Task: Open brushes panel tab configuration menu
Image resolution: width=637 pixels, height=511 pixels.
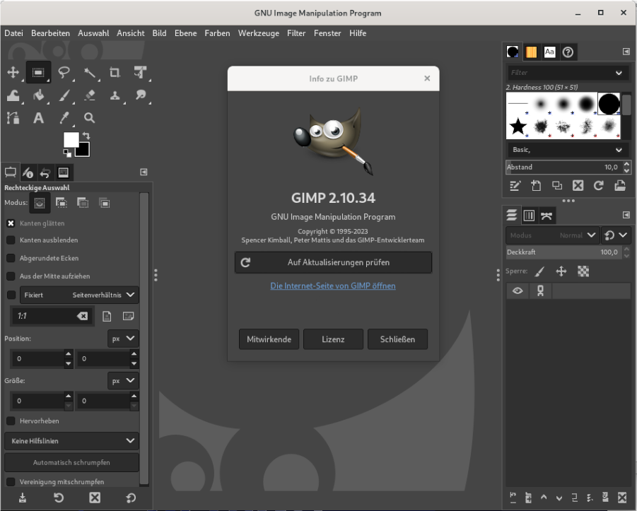Action: (x=626, y=52)
